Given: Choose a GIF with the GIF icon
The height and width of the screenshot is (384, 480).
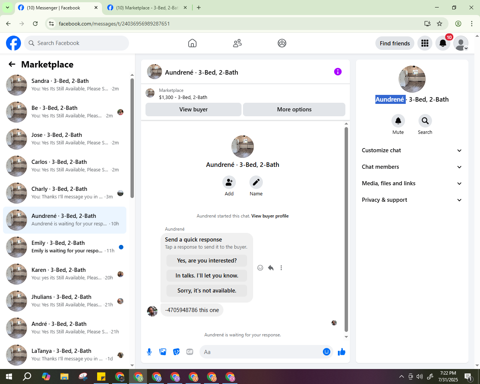Looking at the screenshot, I should tap(190, 352).
